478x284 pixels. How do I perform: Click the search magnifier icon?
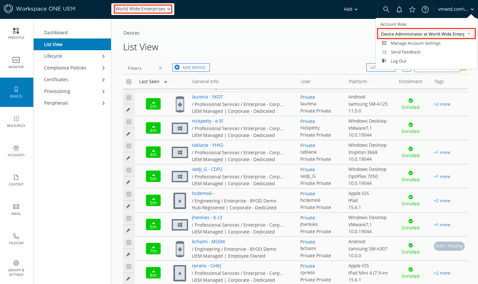[386, 9]
